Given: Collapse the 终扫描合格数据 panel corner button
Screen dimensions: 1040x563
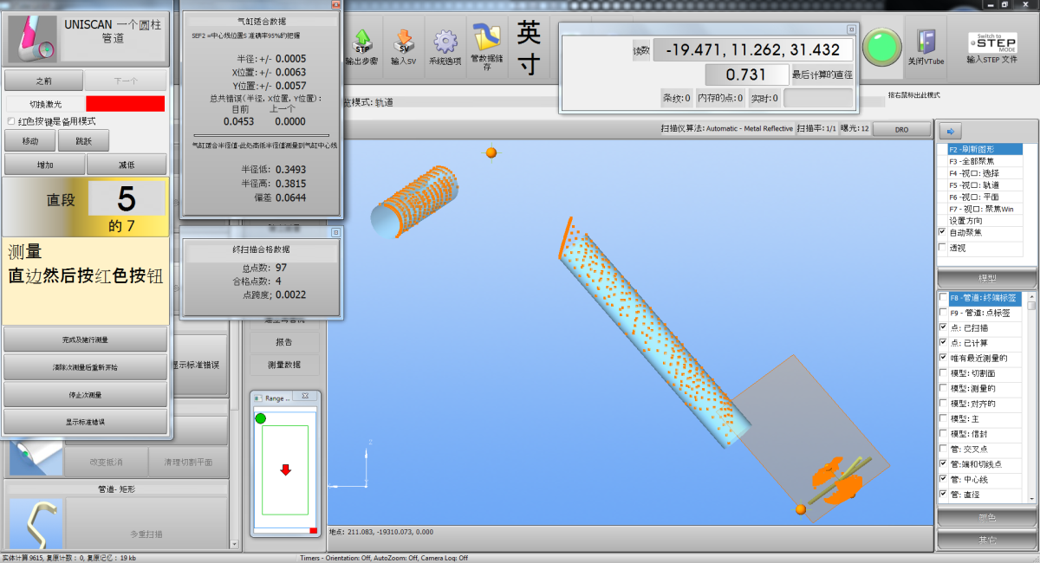Looking at the screenshot, I should pos(335,233).
